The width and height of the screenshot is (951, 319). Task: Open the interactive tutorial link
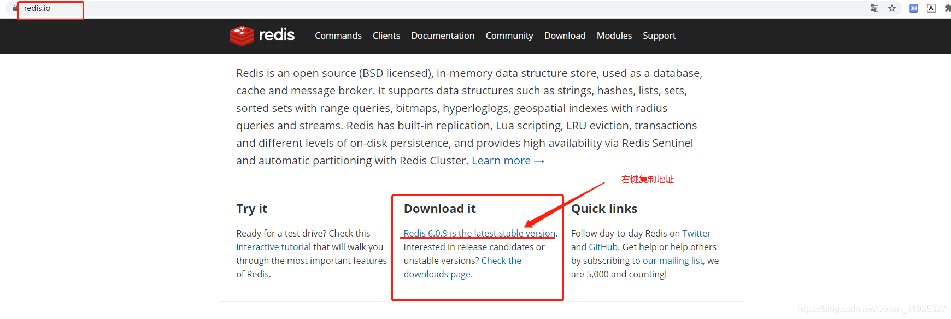pyautogui.click(x=273, y=247)
